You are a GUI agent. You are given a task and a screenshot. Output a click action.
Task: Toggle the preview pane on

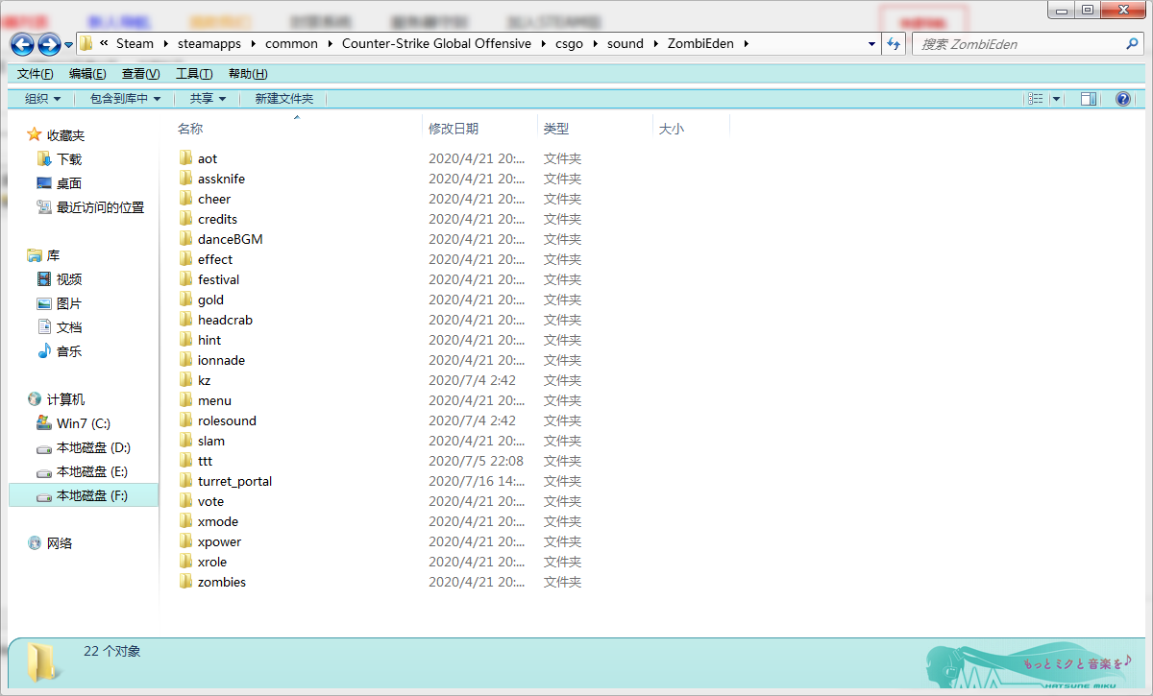tap(1088, 98)
